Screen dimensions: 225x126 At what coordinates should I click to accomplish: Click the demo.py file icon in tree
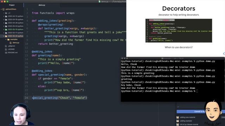(11, 43)
